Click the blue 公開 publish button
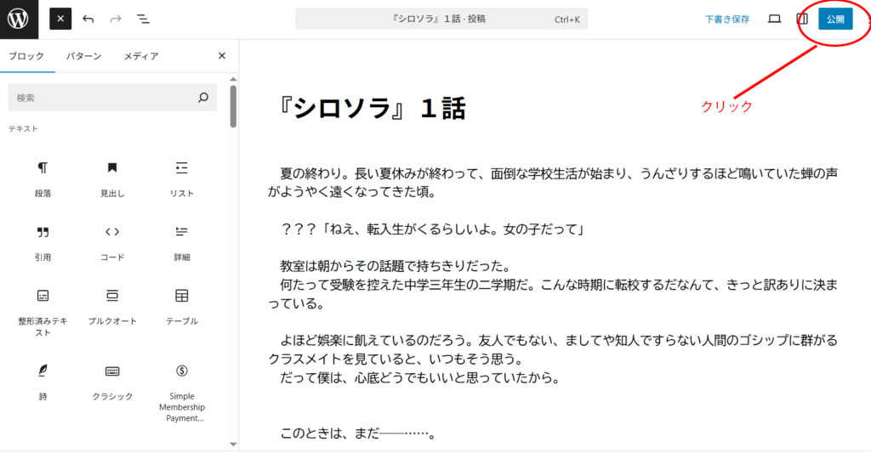Viewport: 871px width, 453px height. click(835, 19)
